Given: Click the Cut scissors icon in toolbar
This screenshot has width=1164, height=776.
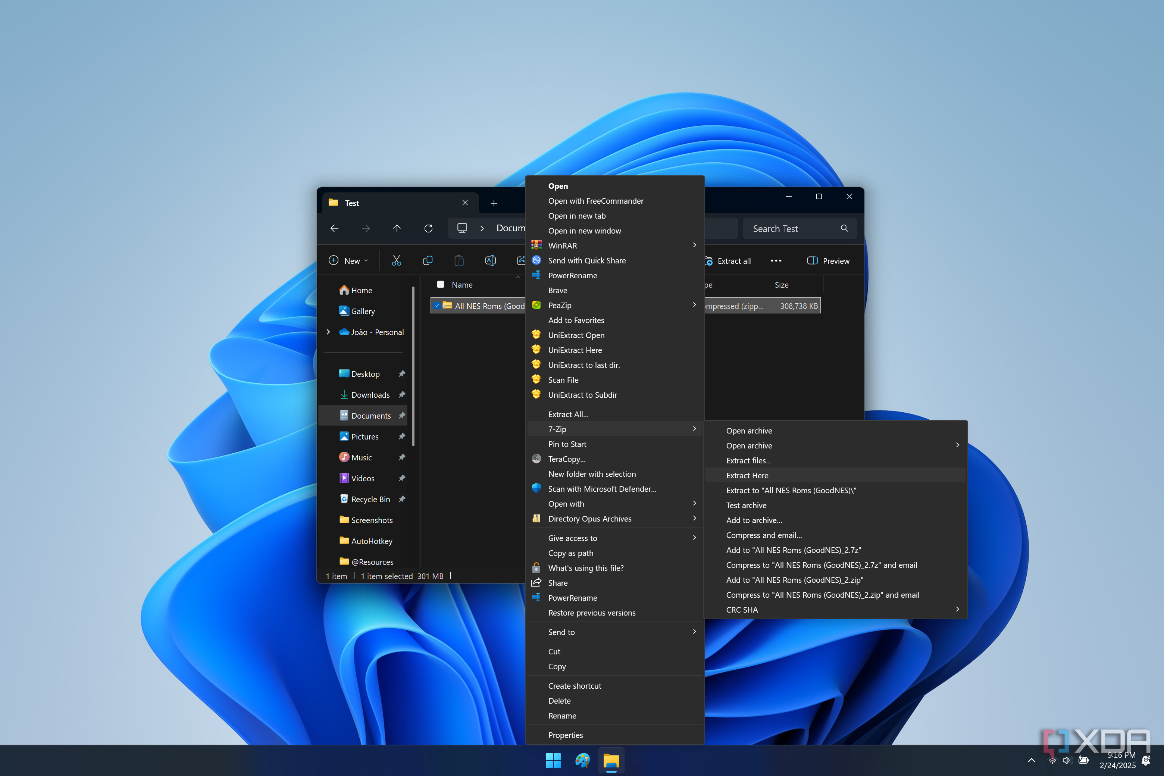Looking at the screenshot, I should (397, 261).
